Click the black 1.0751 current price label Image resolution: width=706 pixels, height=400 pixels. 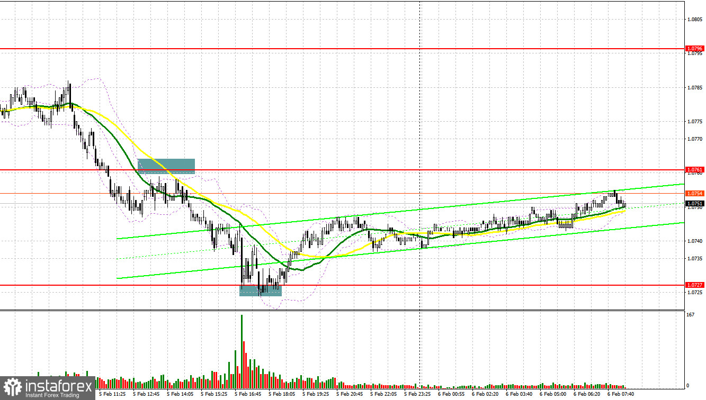coord(694,204)
